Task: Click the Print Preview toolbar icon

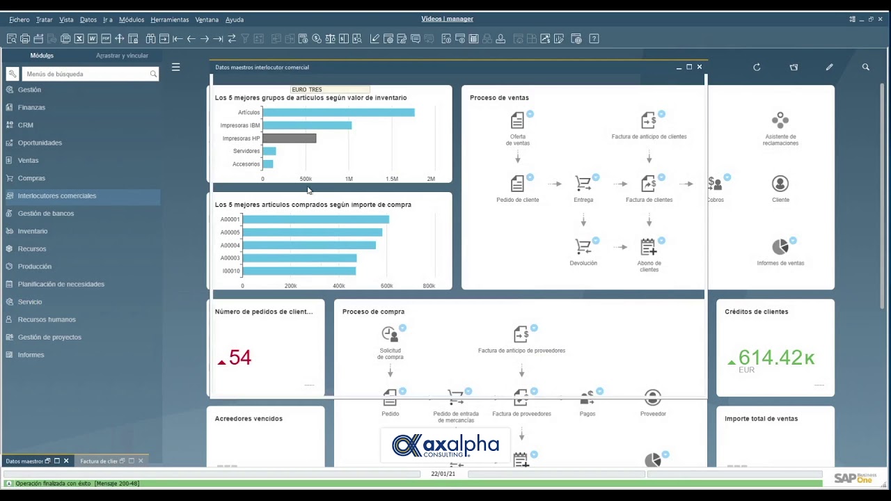Action: 11,39
